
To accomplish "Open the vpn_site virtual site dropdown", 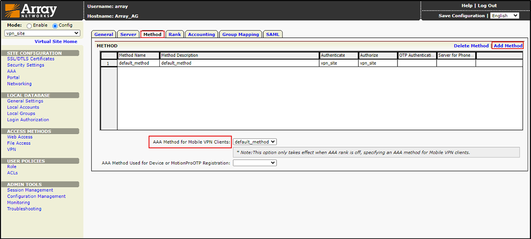I will [42, 33].
